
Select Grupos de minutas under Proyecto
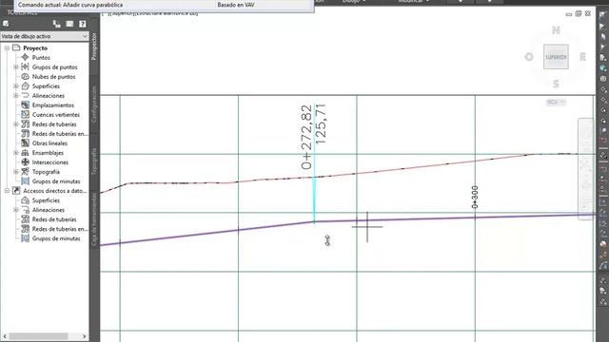pos(56,181)
